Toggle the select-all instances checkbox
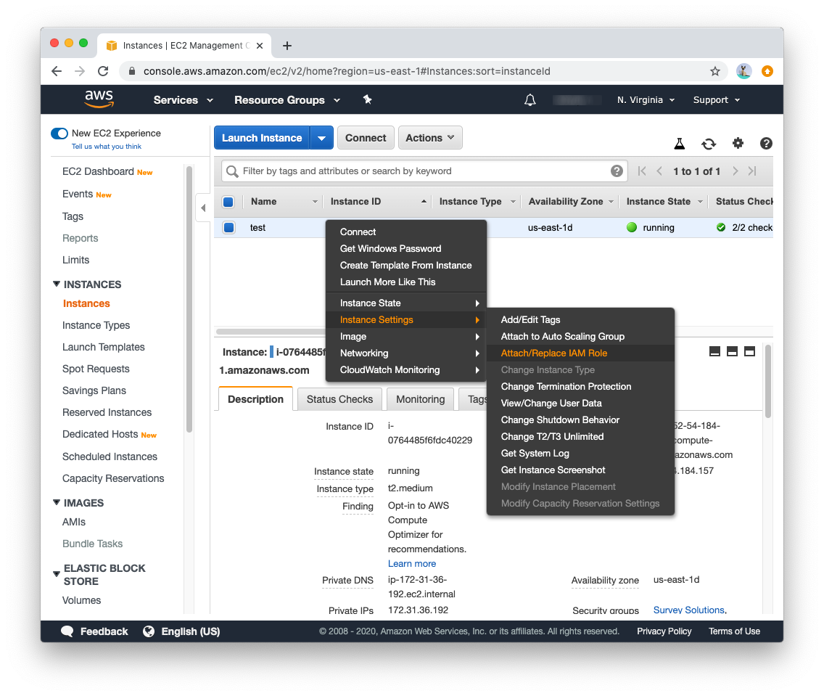 pyautogui.click(x=228, y=202)
